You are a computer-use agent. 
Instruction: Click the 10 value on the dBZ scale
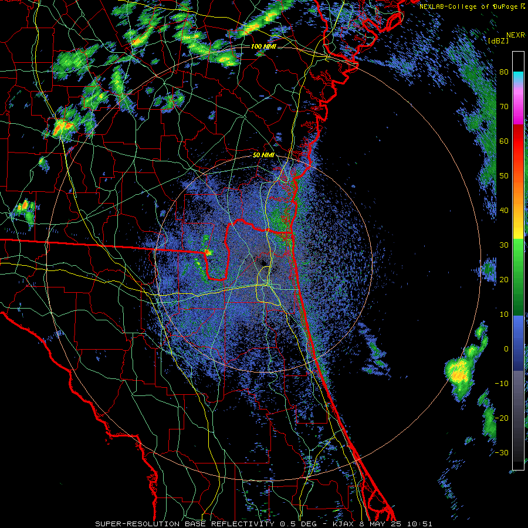tap(504, 314)
